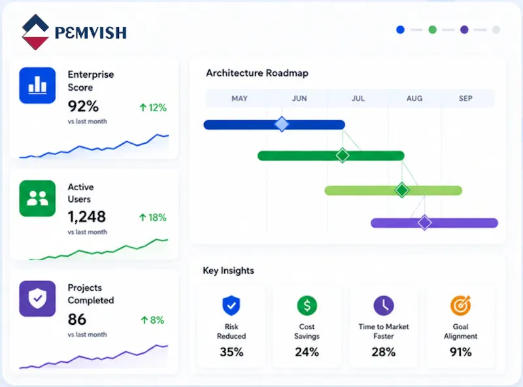Click the dark blue roadmap bar

tap(274, 125)
